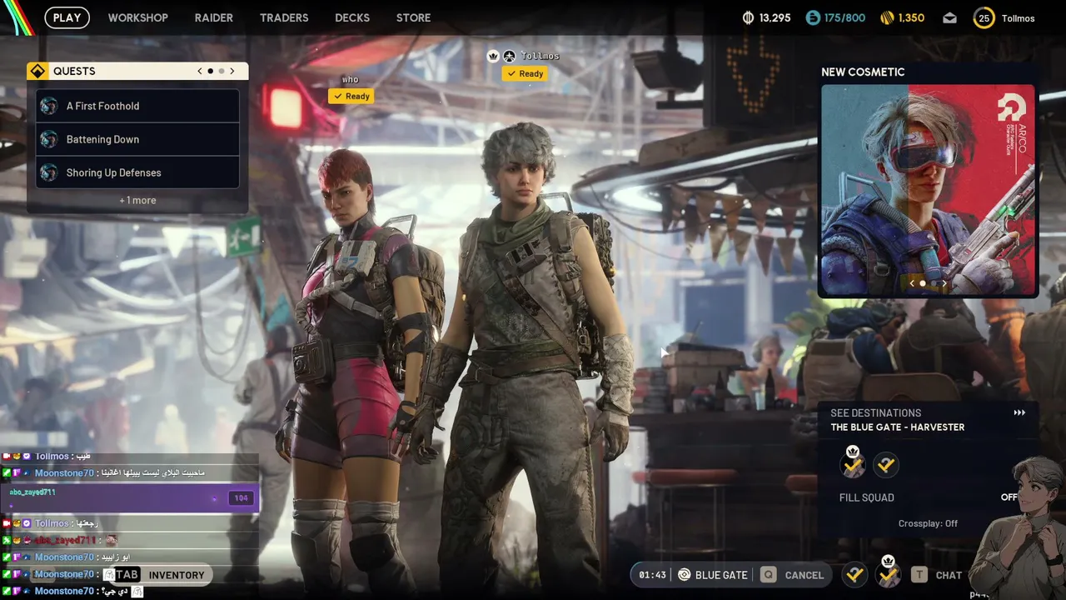The width and height of the screenshot is (1066, 600).
Task: Click the yellow token icon beside 1,350
Action: tap(888, 17)
